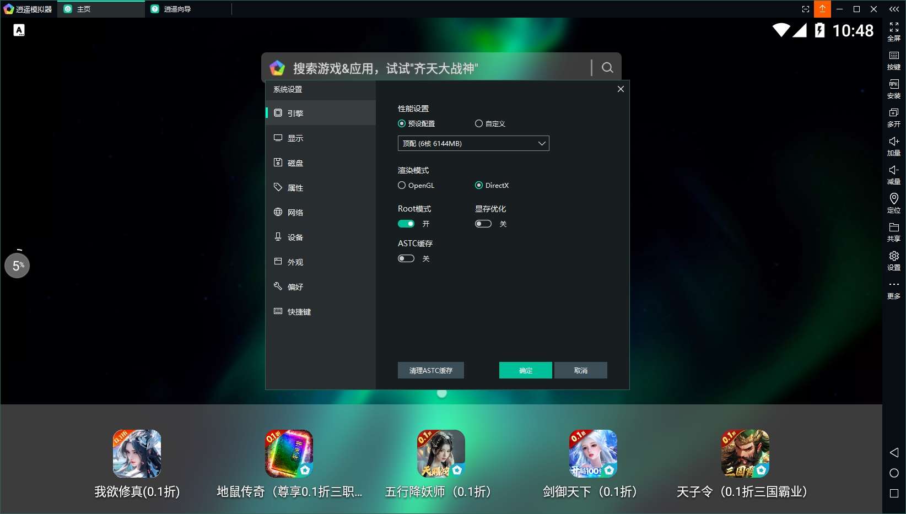Click the search magnifier icon

607,68
